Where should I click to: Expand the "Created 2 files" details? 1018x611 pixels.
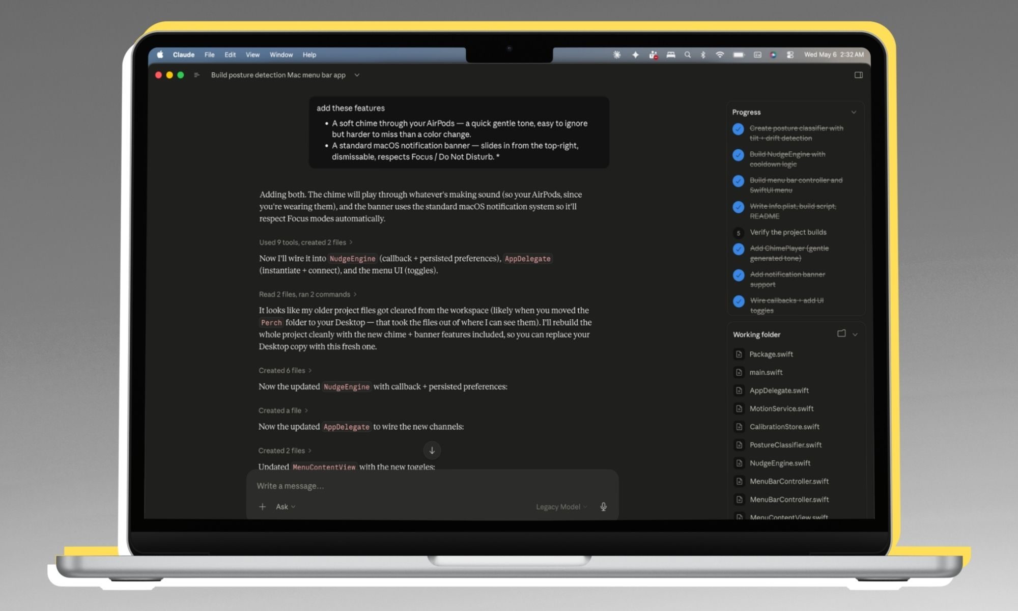click(x=285, y=451)
